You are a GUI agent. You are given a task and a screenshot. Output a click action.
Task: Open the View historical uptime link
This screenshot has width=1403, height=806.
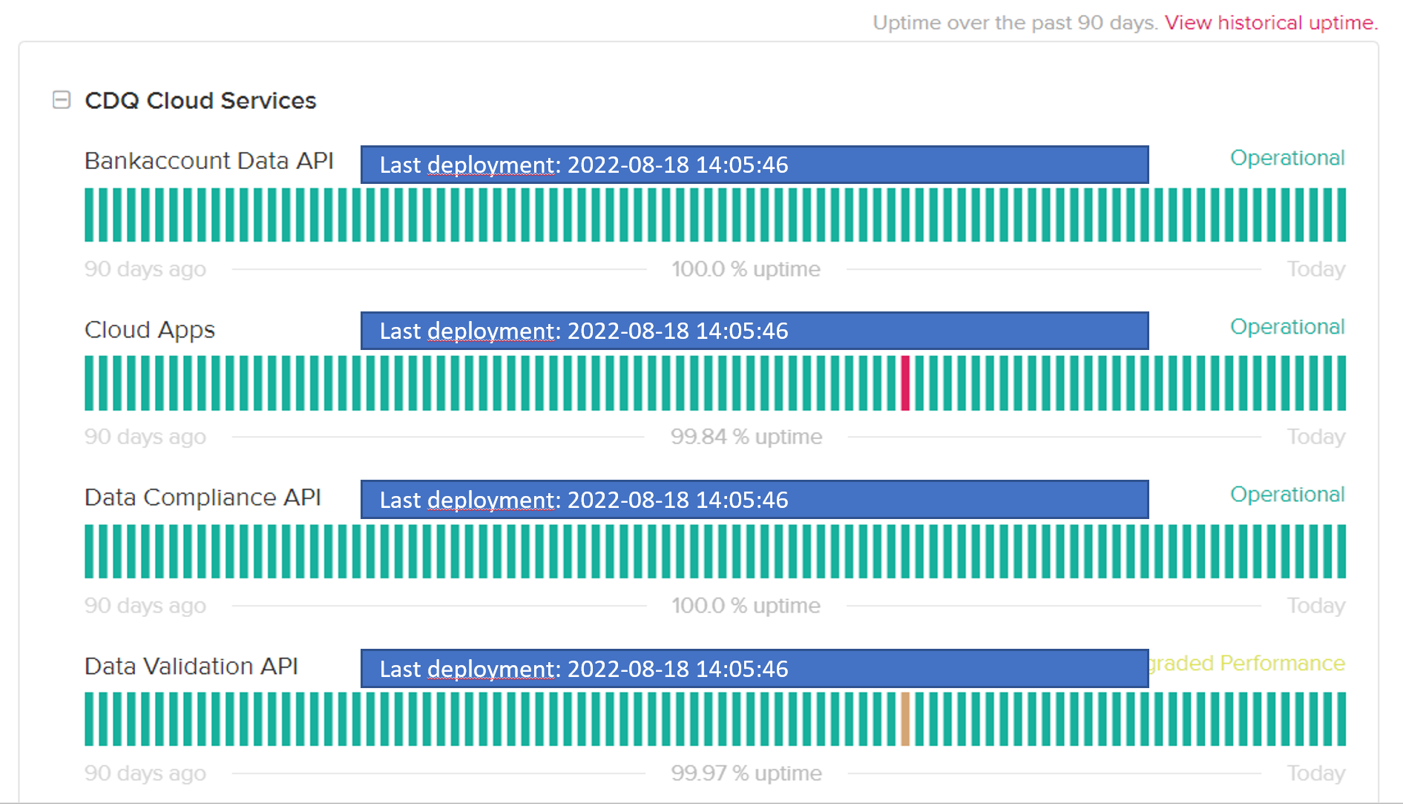point(1270,23)
